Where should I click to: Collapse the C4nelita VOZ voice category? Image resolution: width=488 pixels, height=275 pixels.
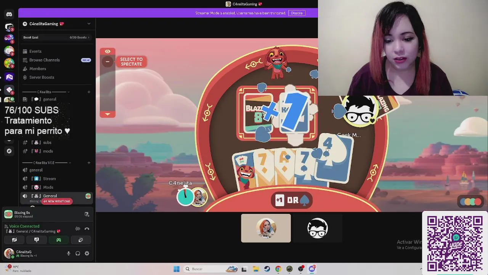(x=46, y=163)
